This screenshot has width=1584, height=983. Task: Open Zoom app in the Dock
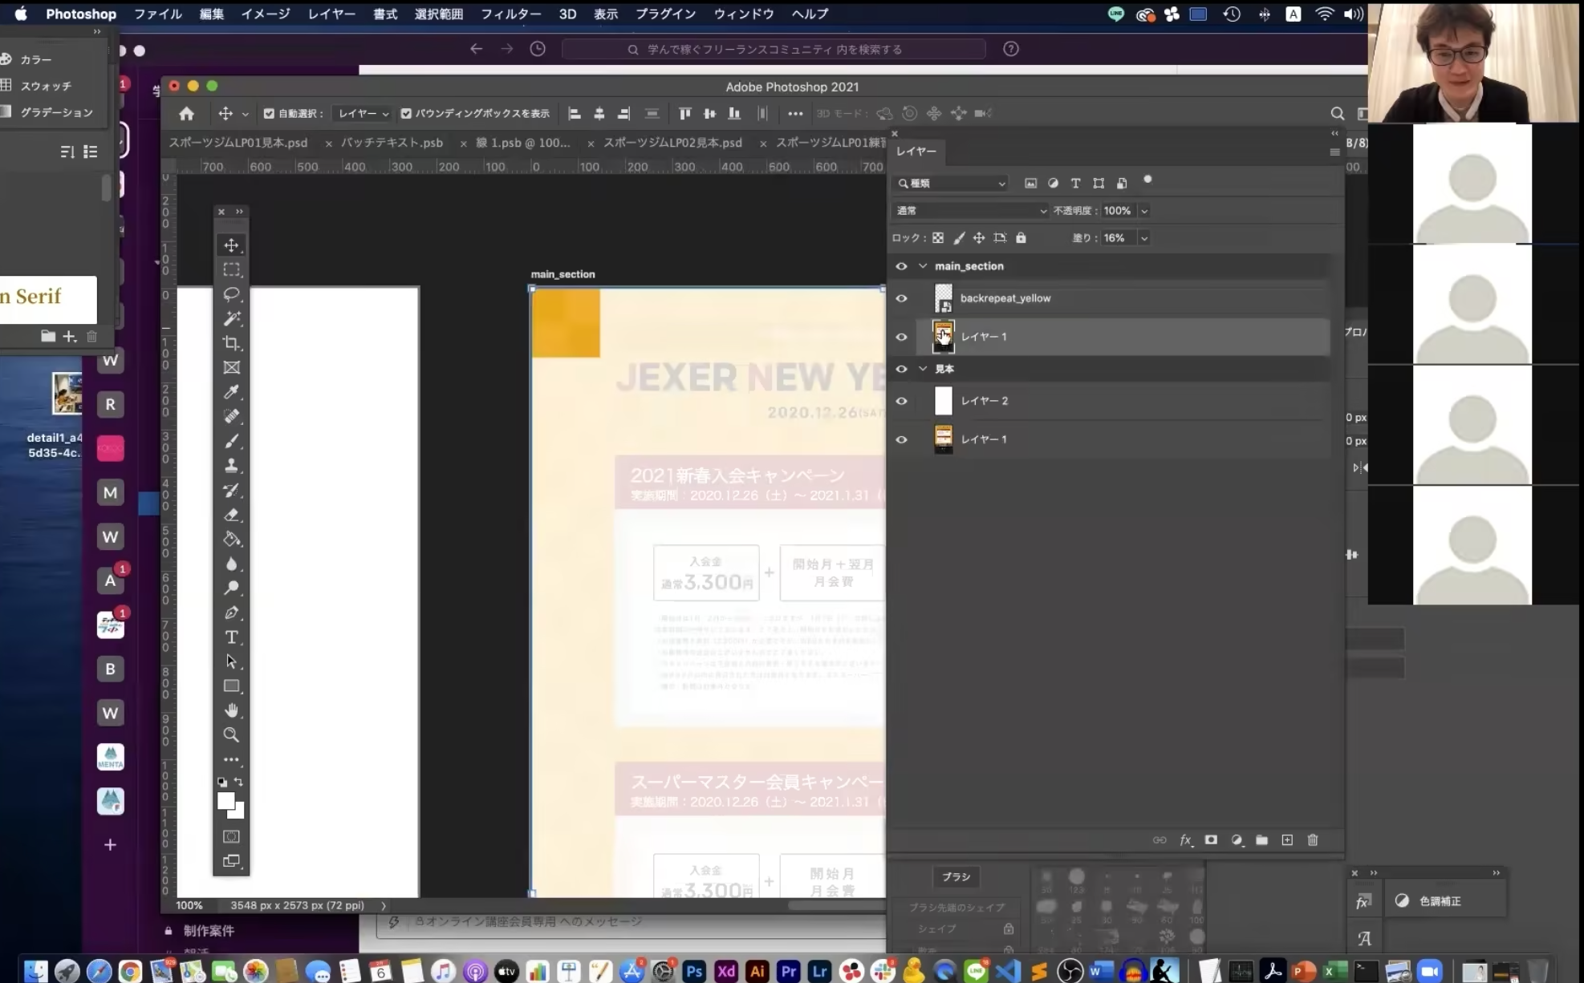[x=1429, y=971]
